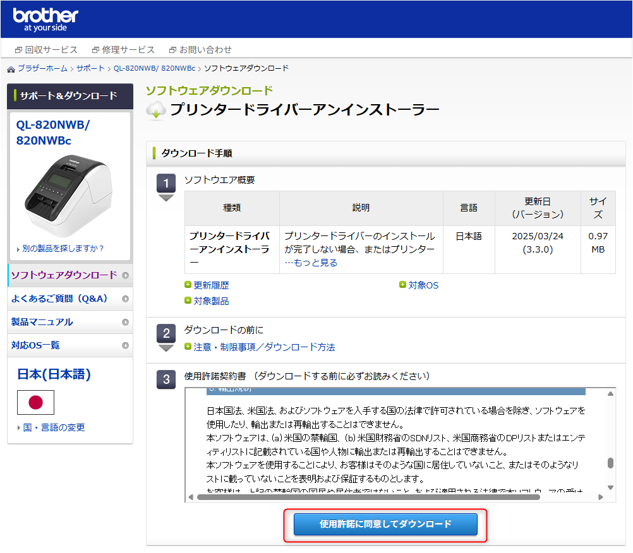Click arrow icon next to よくあるご質問
The width and height of the screenshot is (633, 553).
click(x=126, y=299)
